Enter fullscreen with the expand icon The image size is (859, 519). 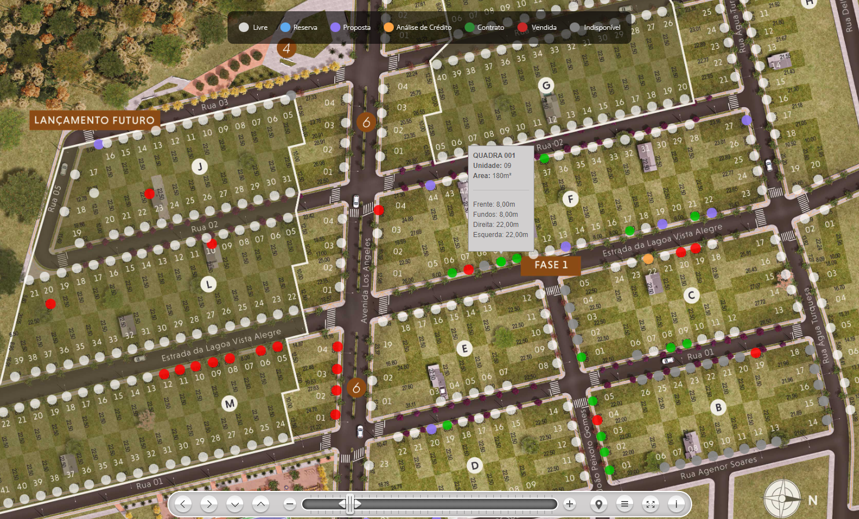click(x=651, y=504)
